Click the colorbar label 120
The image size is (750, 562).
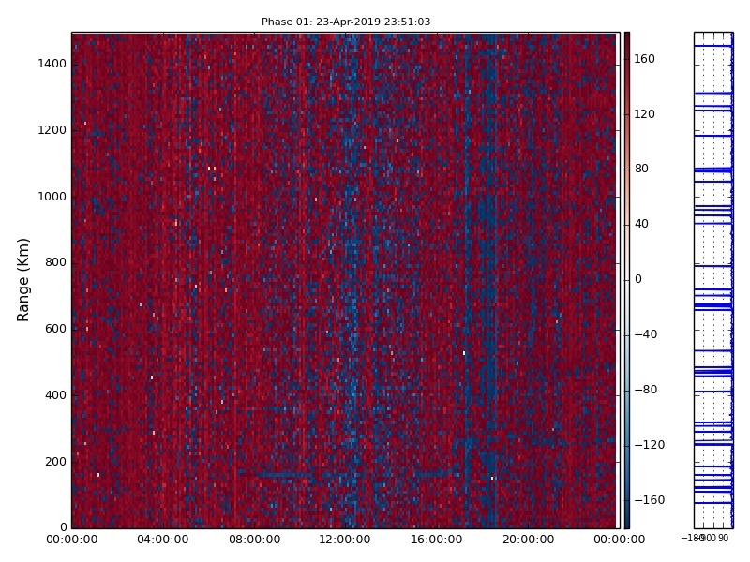644,113
